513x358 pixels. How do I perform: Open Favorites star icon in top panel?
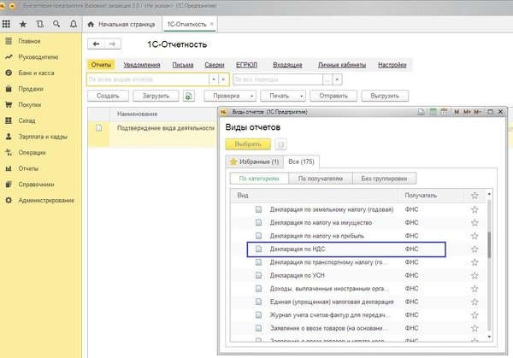[23, 24]
